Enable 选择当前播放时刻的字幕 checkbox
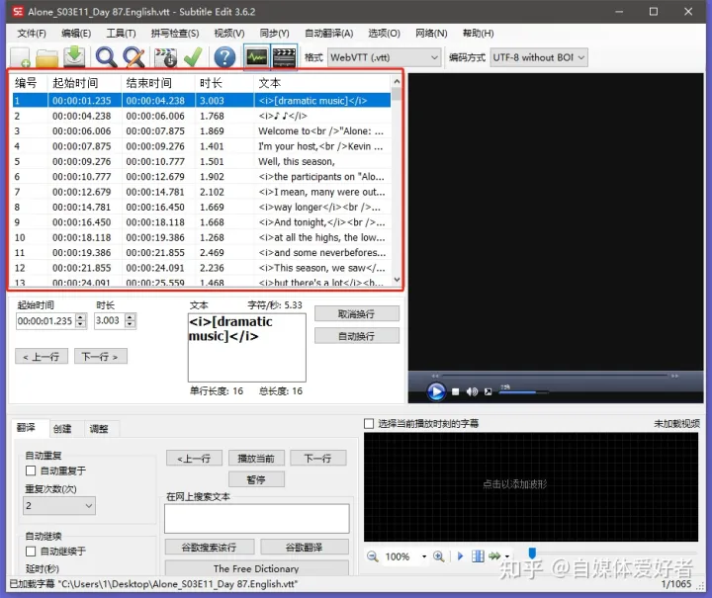The height and width of the screenshot is (598, 712). coord(369,424)
